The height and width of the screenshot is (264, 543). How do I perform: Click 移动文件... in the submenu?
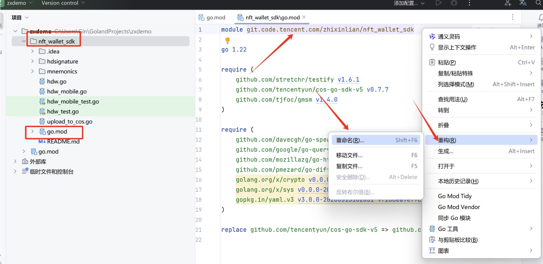349,155
